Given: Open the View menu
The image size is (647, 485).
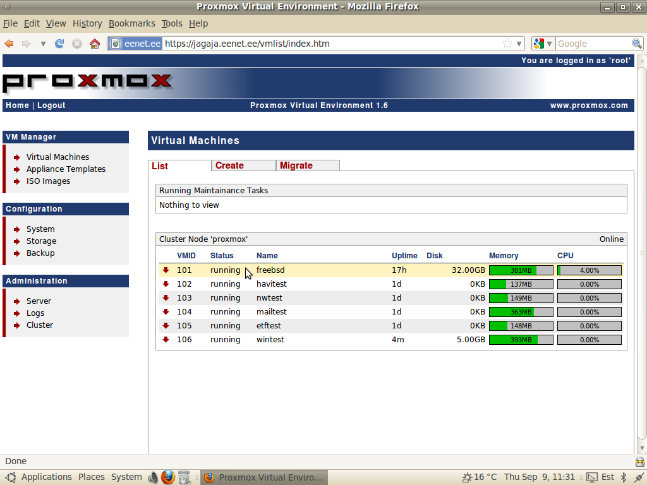Looking at the screenshot, I should tap(56, 23).
